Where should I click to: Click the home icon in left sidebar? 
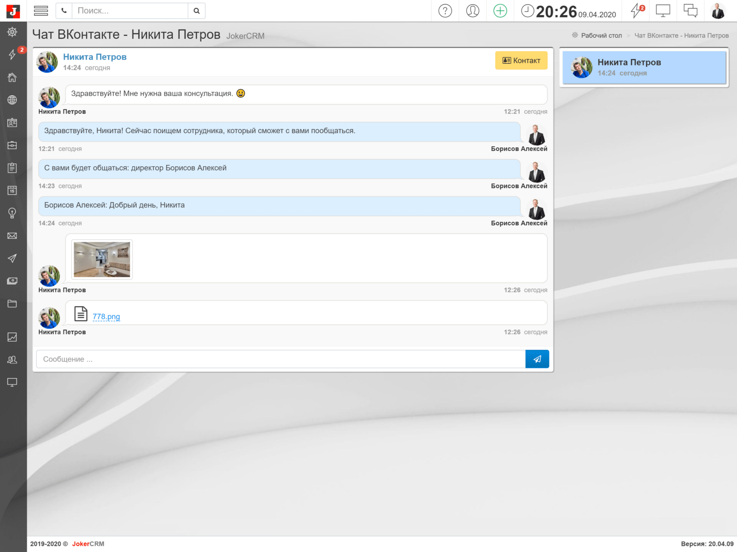pos(12,77)
